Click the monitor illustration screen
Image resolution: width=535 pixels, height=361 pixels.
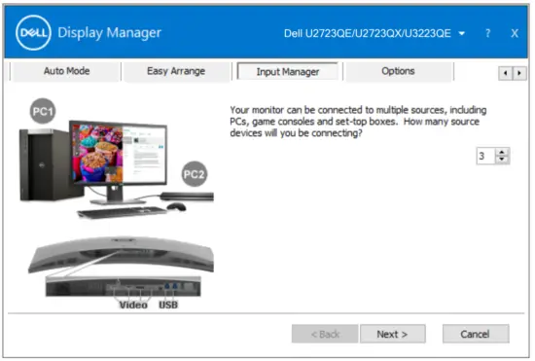tap(119, 154)
